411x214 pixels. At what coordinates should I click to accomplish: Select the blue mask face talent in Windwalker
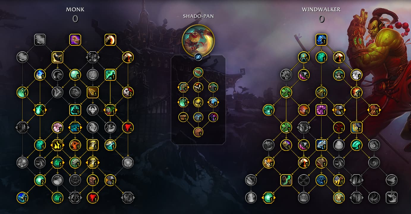click(321, 180)
